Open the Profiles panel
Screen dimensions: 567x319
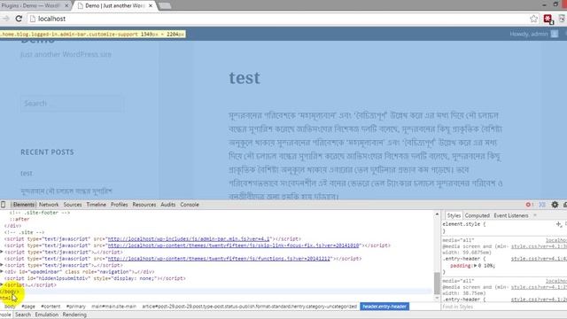click(119, 205)
